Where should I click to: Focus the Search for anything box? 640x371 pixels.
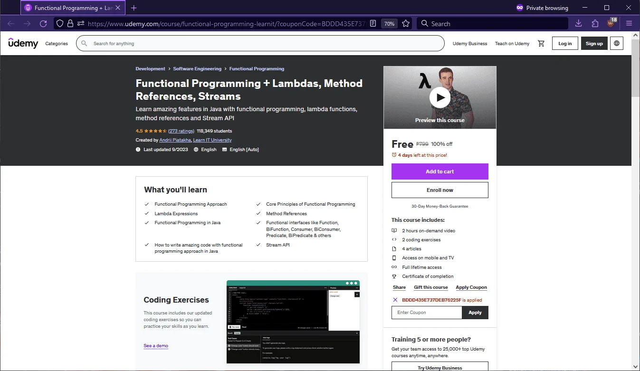(x=260, y=43)
